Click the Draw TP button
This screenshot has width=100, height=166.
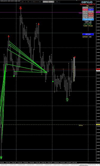click(85, 12)
